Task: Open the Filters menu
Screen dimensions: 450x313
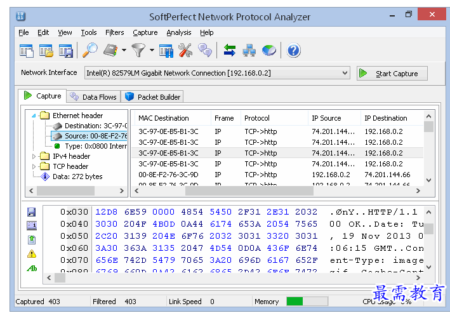Action: coord(114,32)
